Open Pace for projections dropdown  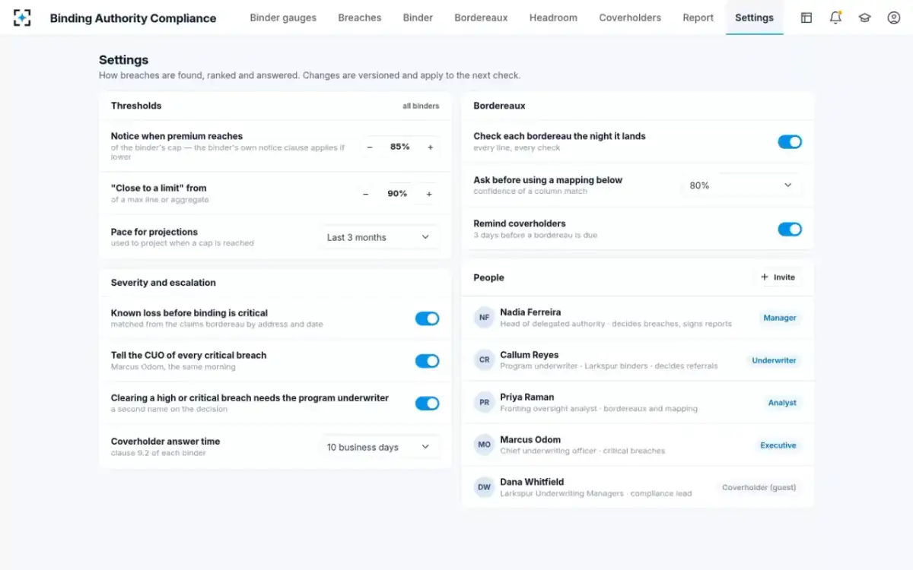point(379,237)
